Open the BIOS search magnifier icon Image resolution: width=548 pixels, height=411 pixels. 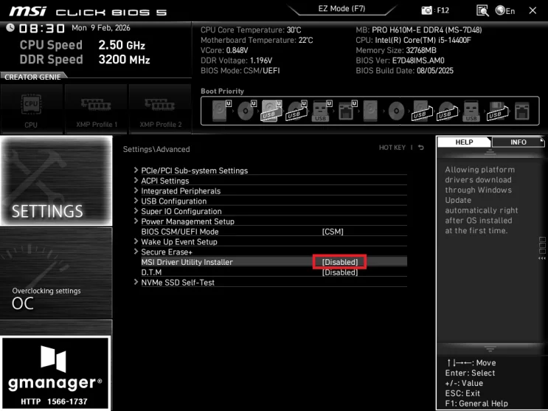(482, 10)
